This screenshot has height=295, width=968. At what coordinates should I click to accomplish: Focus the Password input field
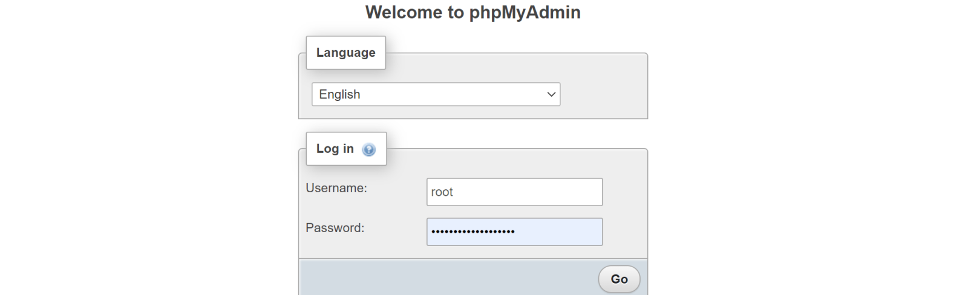514,232
